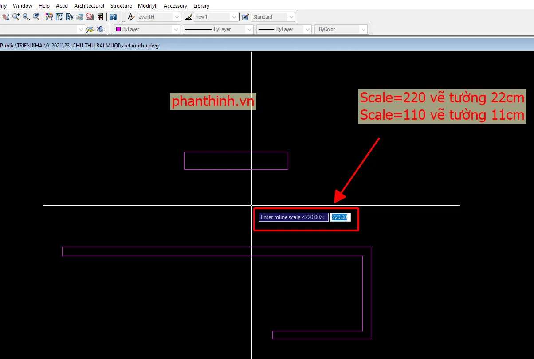Click the blue Help question mark icon
534x359 pixels.
point(113,17)
